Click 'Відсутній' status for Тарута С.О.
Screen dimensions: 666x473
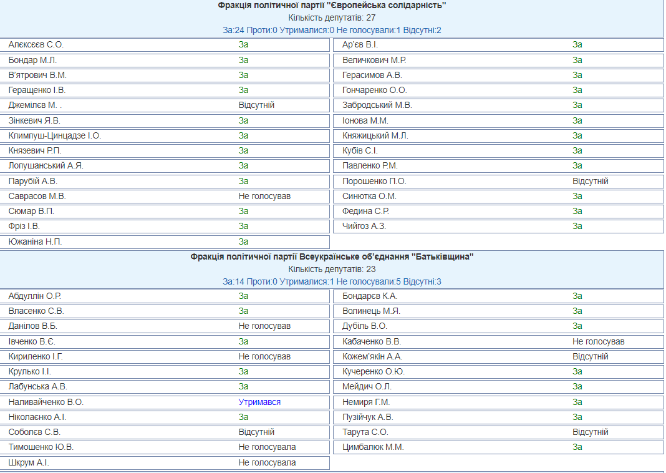click(591, 432)
